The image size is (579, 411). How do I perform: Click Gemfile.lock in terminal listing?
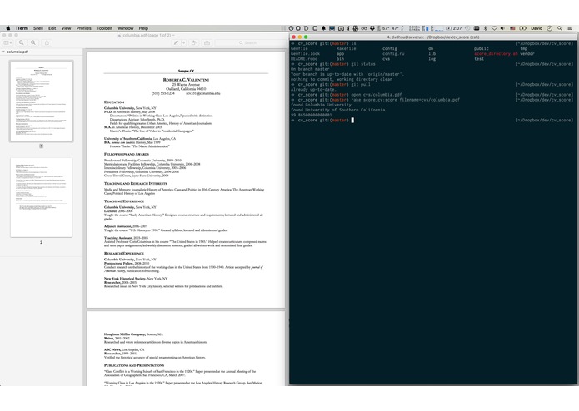[305, 53]
